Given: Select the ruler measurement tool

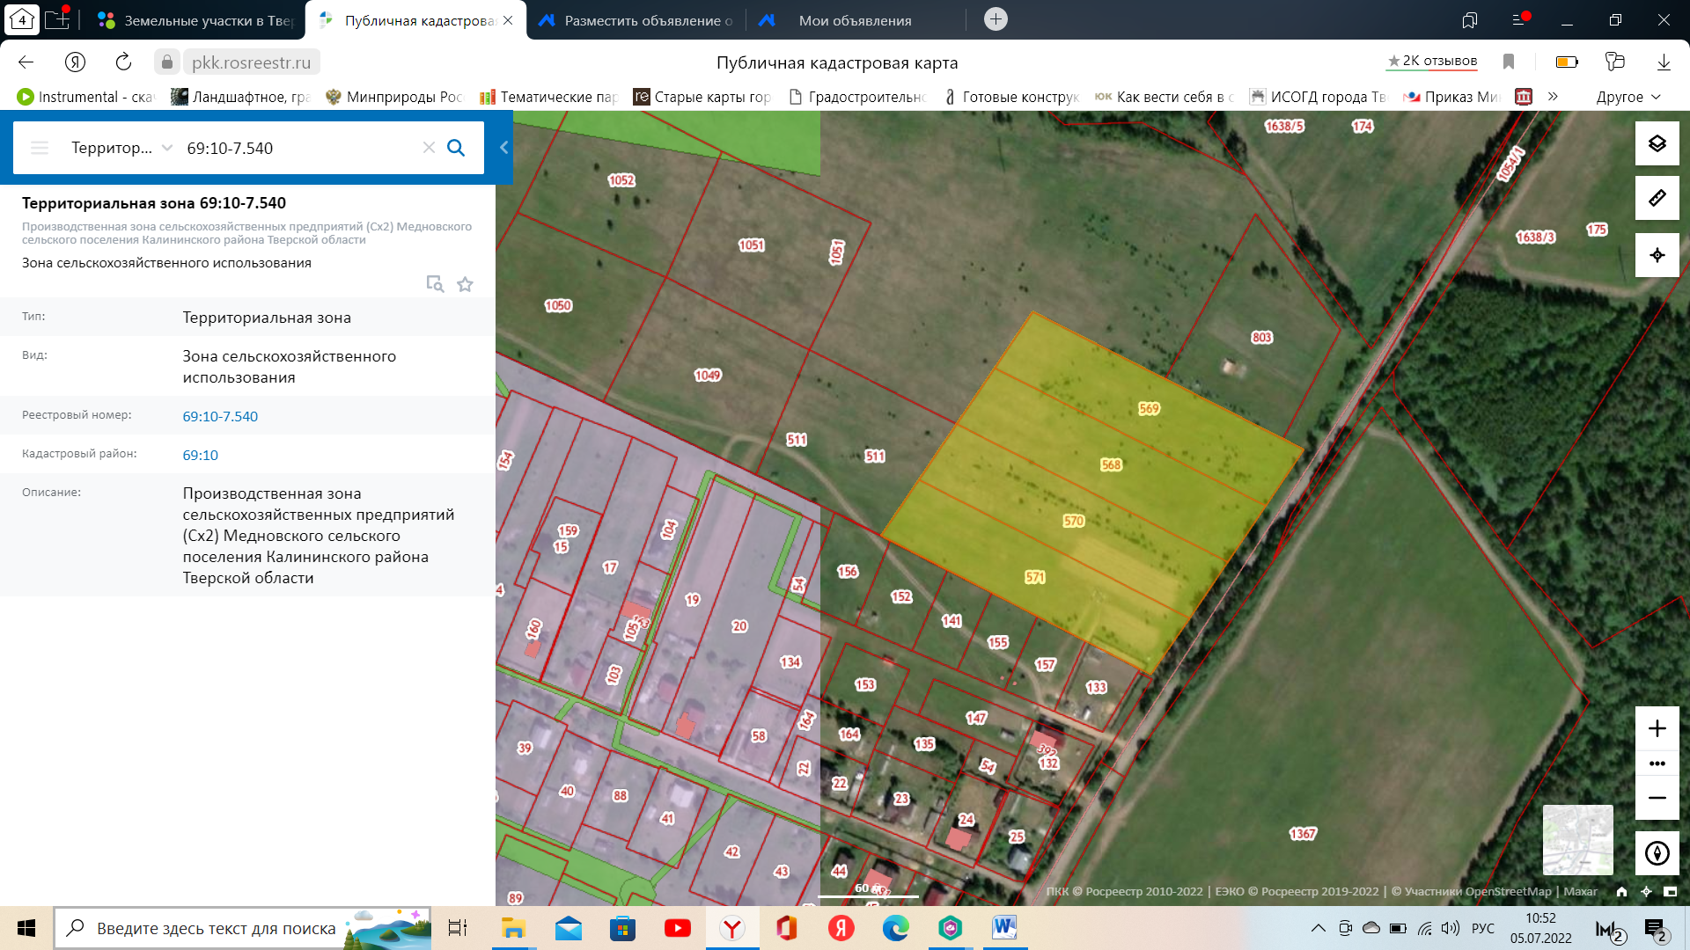Looking at the screenshot, I should tap(1657, 198).
